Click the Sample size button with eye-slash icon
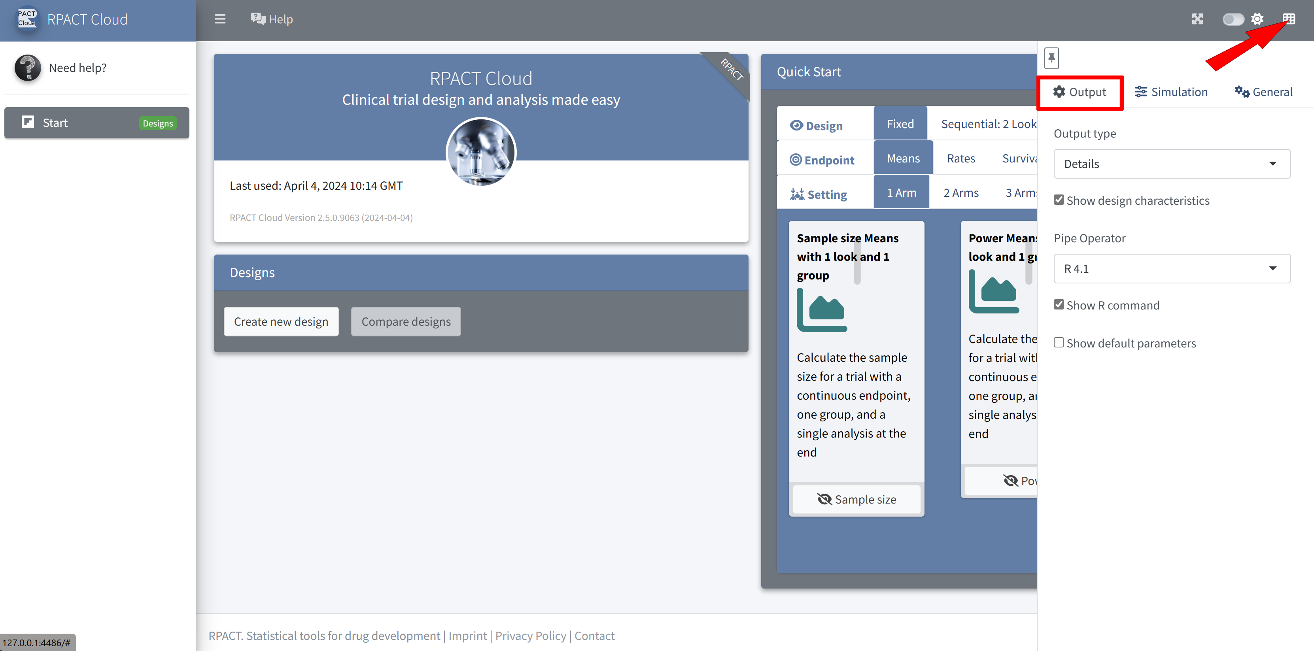Image resolution: width=1314 pixels, height=651 pixels. pos(856,500)
